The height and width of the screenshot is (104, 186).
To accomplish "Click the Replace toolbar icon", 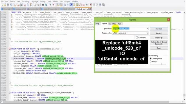I will pyautogui.click(x=46, y=5).
